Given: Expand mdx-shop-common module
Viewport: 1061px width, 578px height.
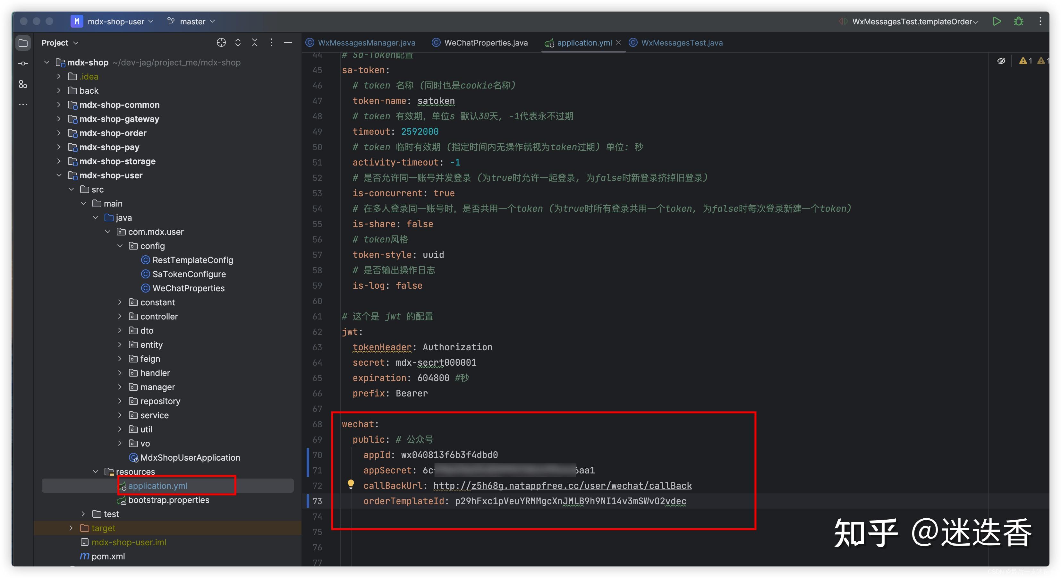Looking at the screenshot, I should pos(59,105).
